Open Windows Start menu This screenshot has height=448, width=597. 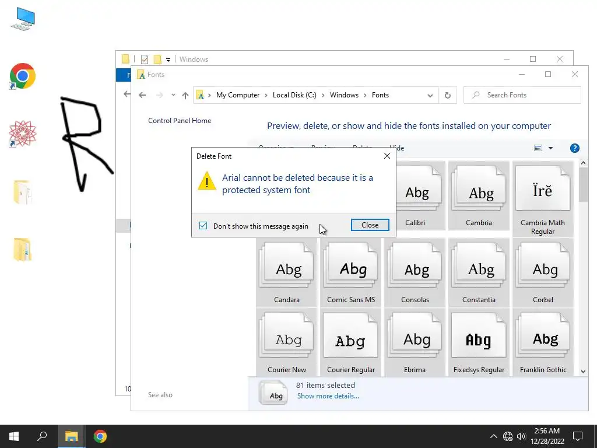pos(14,436)
